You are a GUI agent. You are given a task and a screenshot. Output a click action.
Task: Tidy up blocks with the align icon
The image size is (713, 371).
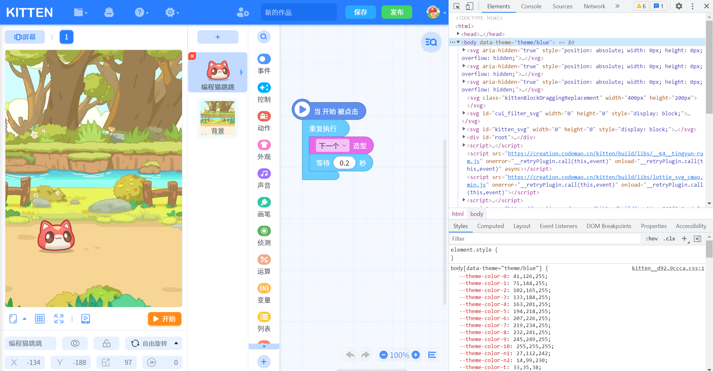click(x=432, y=355)
